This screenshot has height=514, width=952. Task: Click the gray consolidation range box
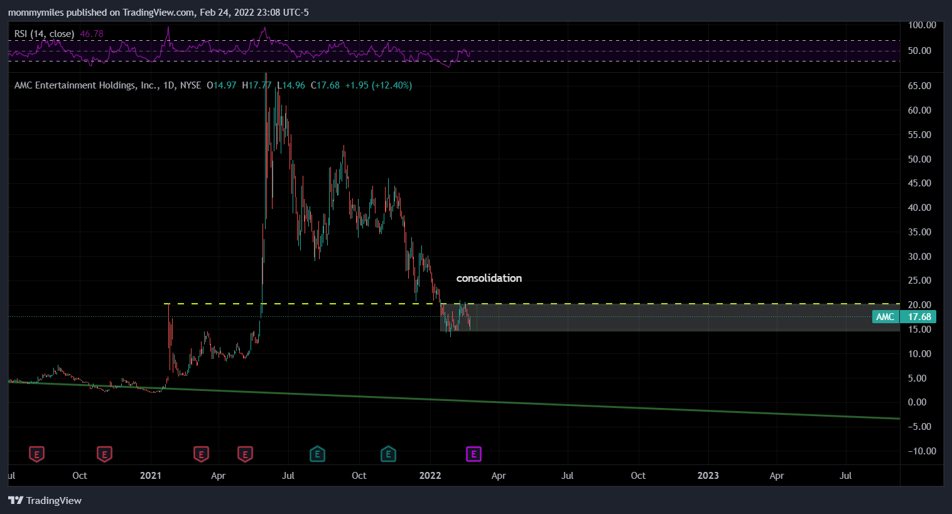(x=669, y=318)
